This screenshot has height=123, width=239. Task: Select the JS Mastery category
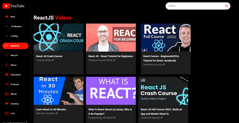coord(15,26)
